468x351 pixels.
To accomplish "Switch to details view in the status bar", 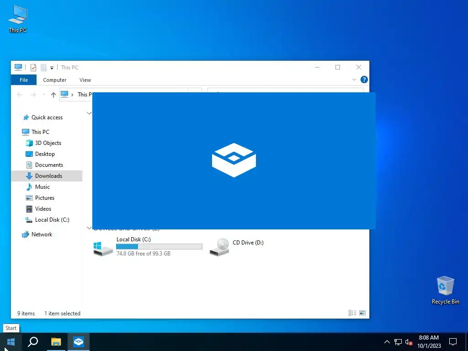I will [352, 313].
